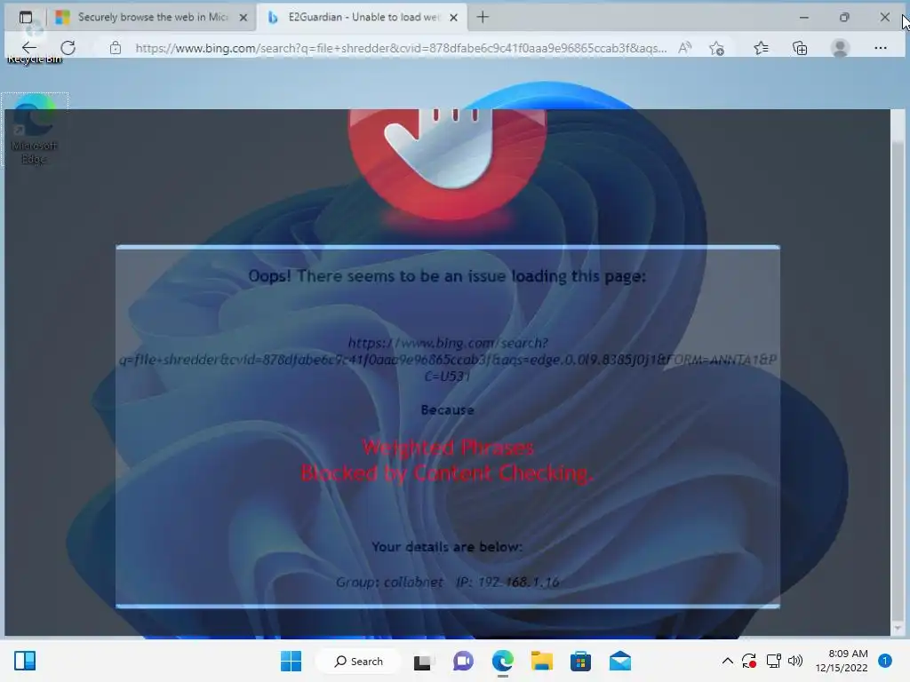
Task: Click the taskbar Search box
Action: (358, 661)
